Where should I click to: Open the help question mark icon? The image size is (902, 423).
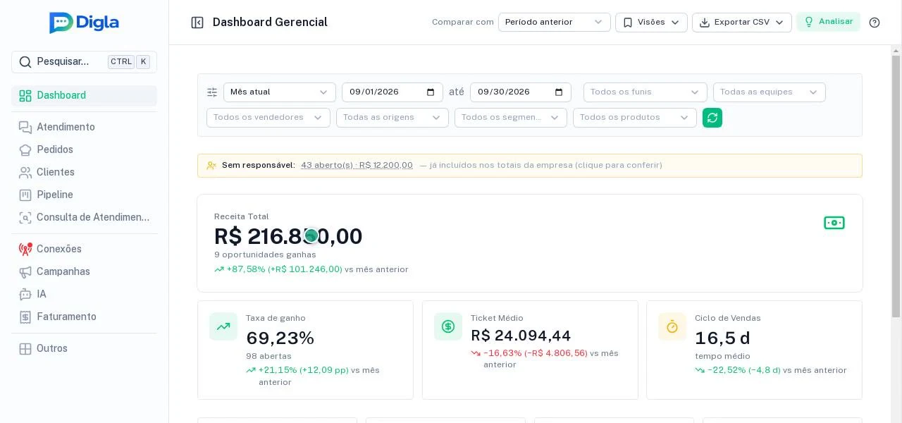click(x=875, y=23)
